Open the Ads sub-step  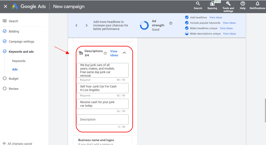coord(15,69)
